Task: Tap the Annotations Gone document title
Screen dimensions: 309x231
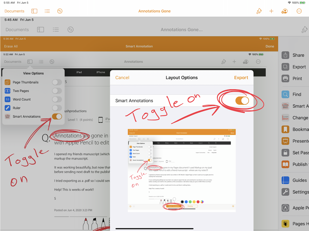Action: 154,11
